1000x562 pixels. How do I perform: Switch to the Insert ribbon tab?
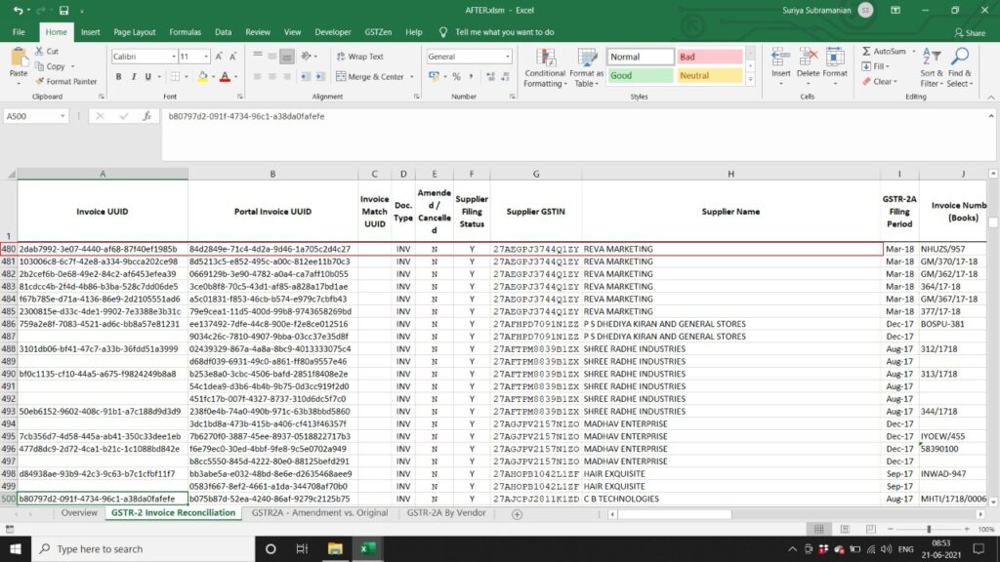pyautogui.click(x=90, y=32)
